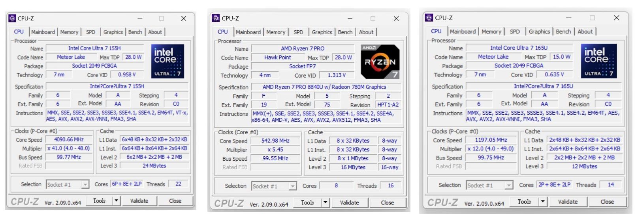Click Validate button in the 155H window
Viewport: 636px width, 217px height.
click(x=139, y=201)
